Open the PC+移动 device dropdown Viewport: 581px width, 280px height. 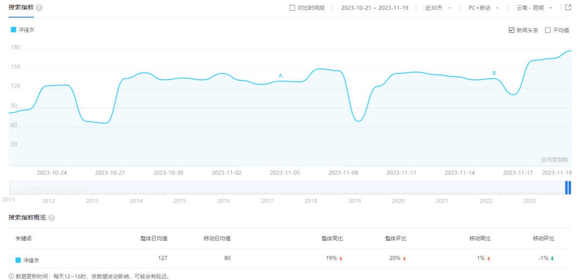pyautogui.click(x=484, y=8)
